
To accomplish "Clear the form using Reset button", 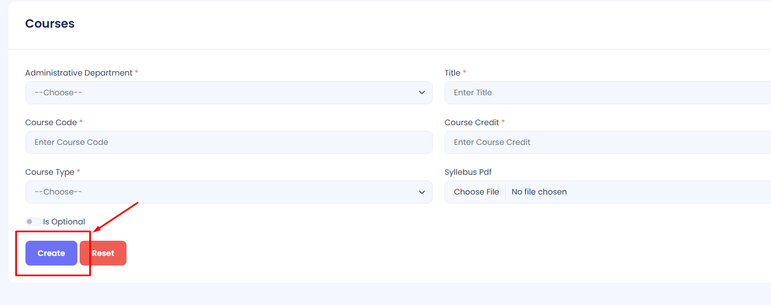I will coord(103,253).
